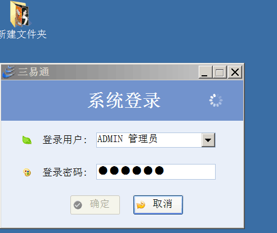The width and height of the screenshot is (277, 233).
Task: Select the 新建文件夹 label text on desktop
Action: point(23,34)
